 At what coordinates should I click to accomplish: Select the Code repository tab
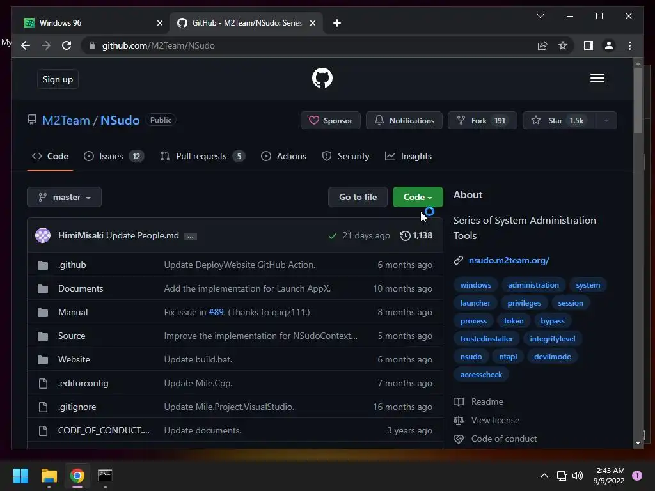[50, 156]
